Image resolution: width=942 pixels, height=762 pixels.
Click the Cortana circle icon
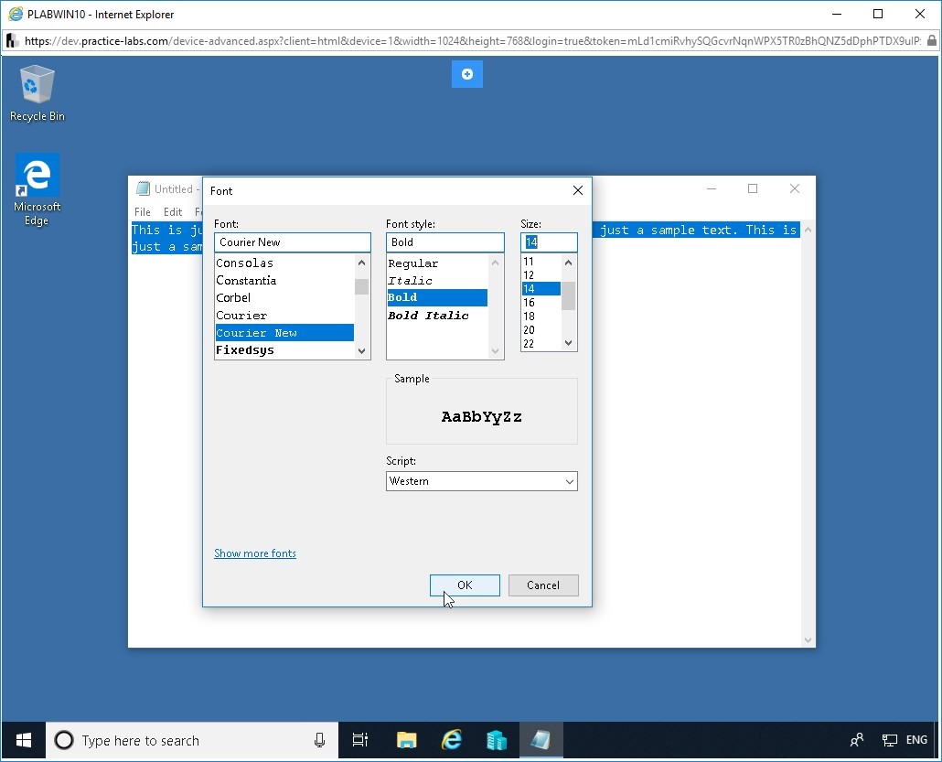click(x=64, y=740)
